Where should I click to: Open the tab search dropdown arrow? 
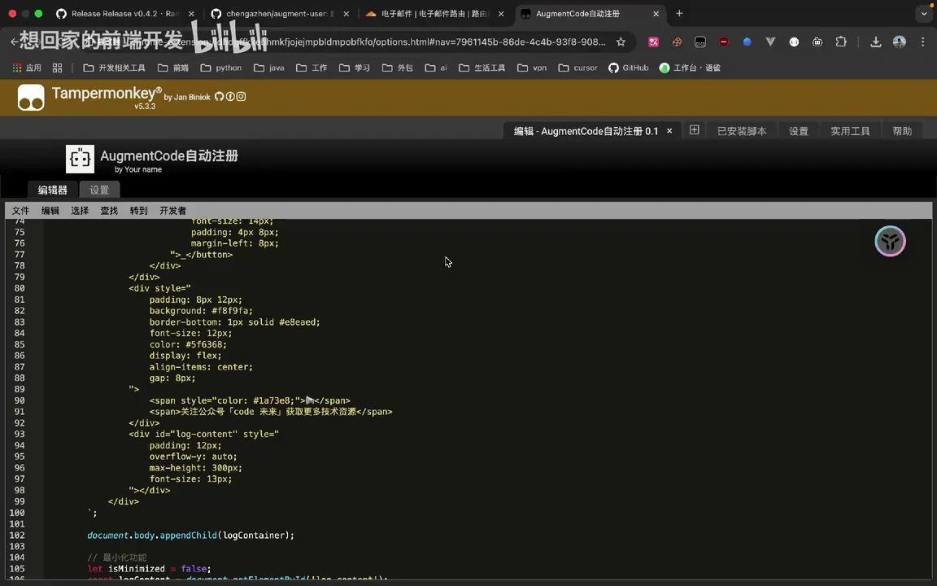click(924, 13)
